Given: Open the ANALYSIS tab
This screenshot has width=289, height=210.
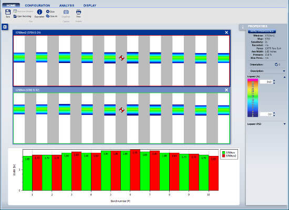Looking at the screenshot, I should click(67, 6).
